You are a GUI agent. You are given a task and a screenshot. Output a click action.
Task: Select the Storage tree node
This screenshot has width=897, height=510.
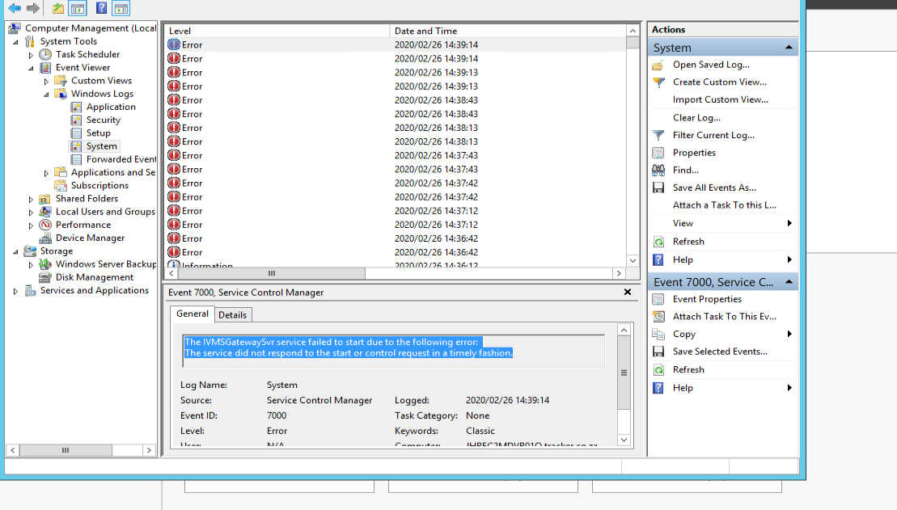[56, 251]
